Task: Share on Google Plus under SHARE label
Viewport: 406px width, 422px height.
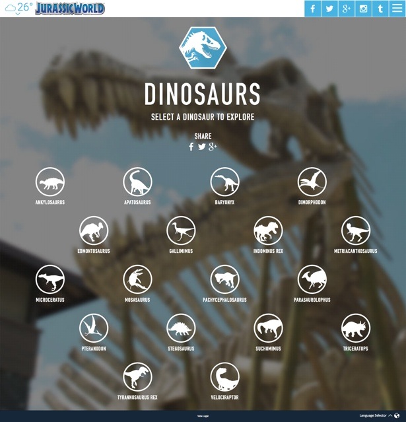Action: click(x=213, y=147)
